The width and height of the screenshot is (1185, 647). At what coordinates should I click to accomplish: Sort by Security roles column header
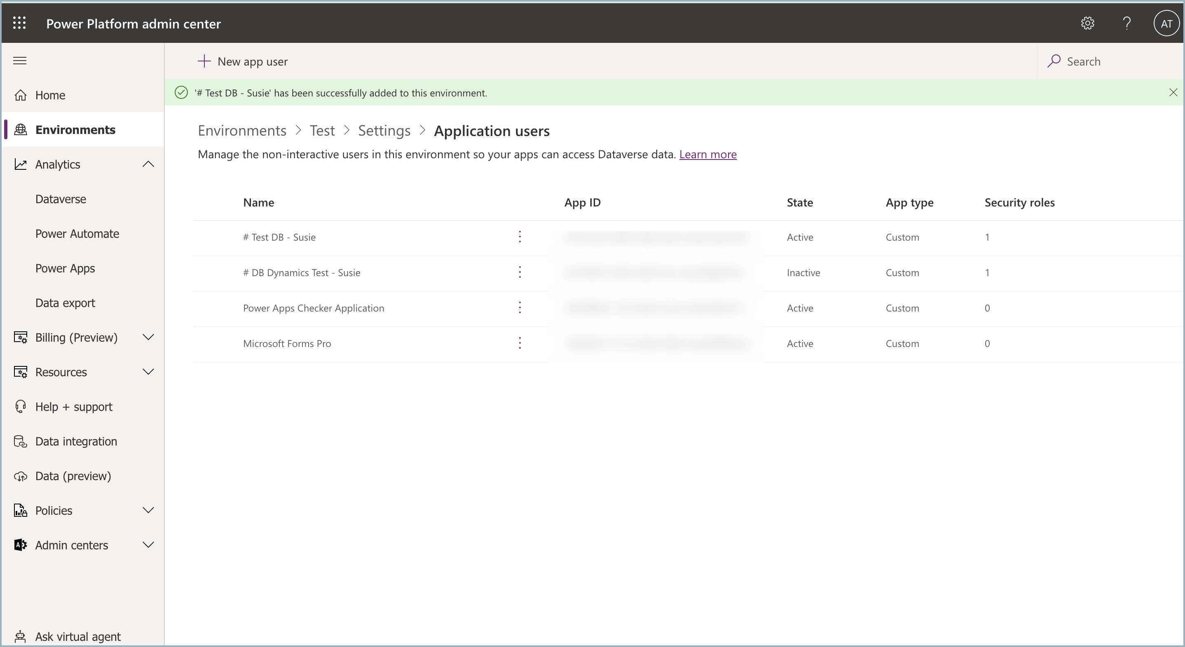click(1019, 202)
